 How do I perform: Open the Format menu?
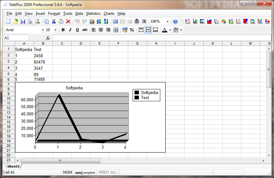54,14
